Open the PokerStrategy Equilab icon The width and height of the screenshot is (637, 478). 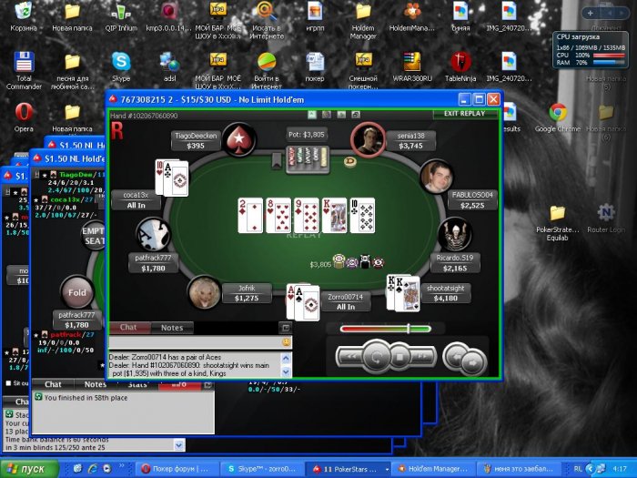(x=557, y=223)
